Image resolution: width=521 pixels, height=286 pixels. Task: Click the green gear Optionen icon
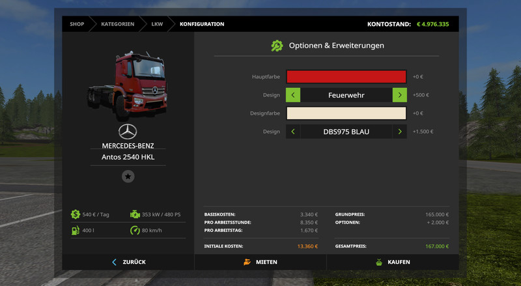(277, 46)
